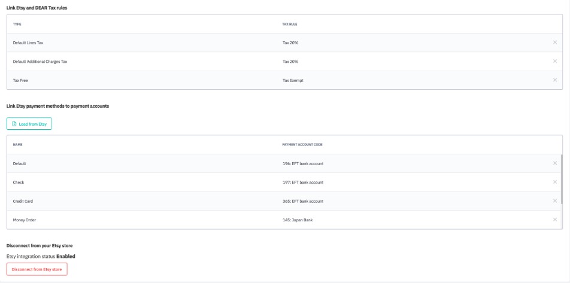Delete the Credit Card payment row

(554, 201)
